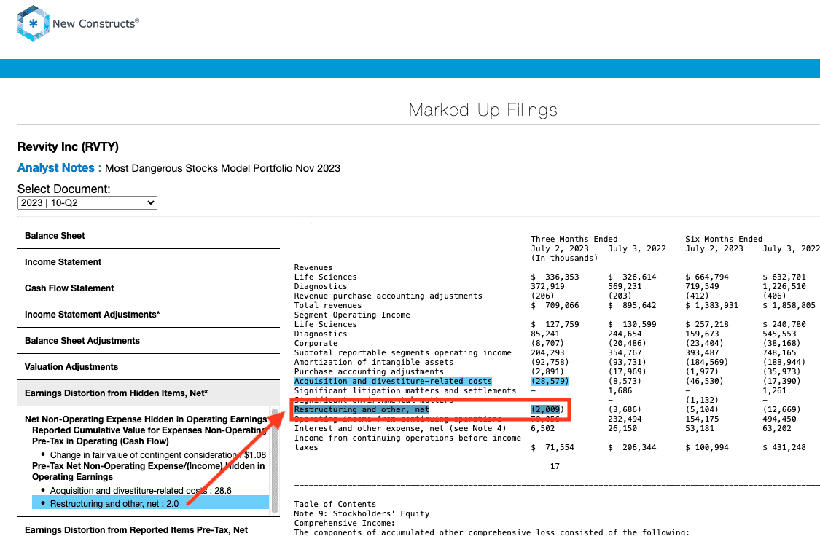Viewport: 820px width, 536px height.
Task: Click the New Constructs brand name text
Action: [x=95, y=23]
